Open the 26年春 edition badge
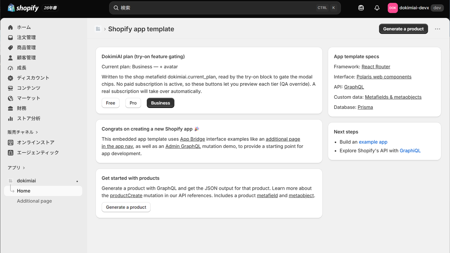 coord(50,8)
